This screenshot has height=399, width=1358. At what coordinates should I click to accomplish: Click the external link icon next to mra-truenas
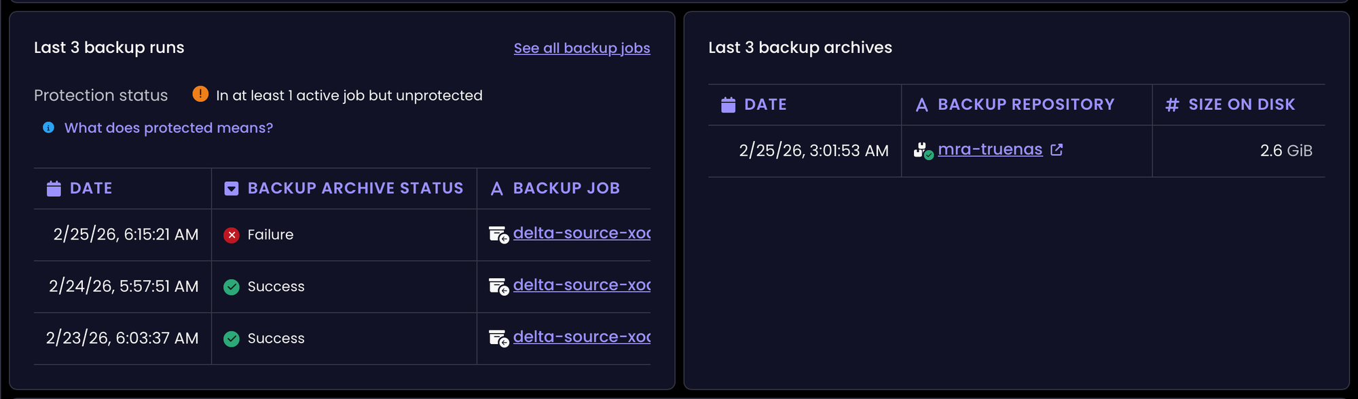pos(1057,150)
